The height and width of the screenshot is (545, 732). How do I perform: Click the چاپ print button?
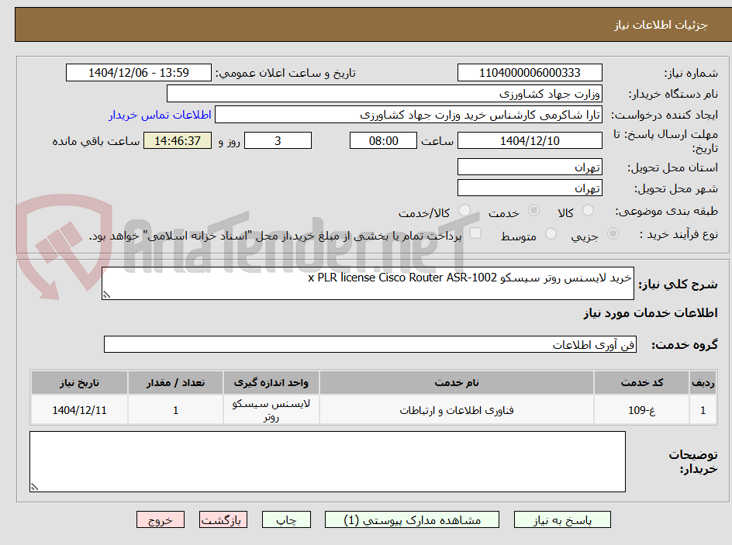click(x=286, y=519)
